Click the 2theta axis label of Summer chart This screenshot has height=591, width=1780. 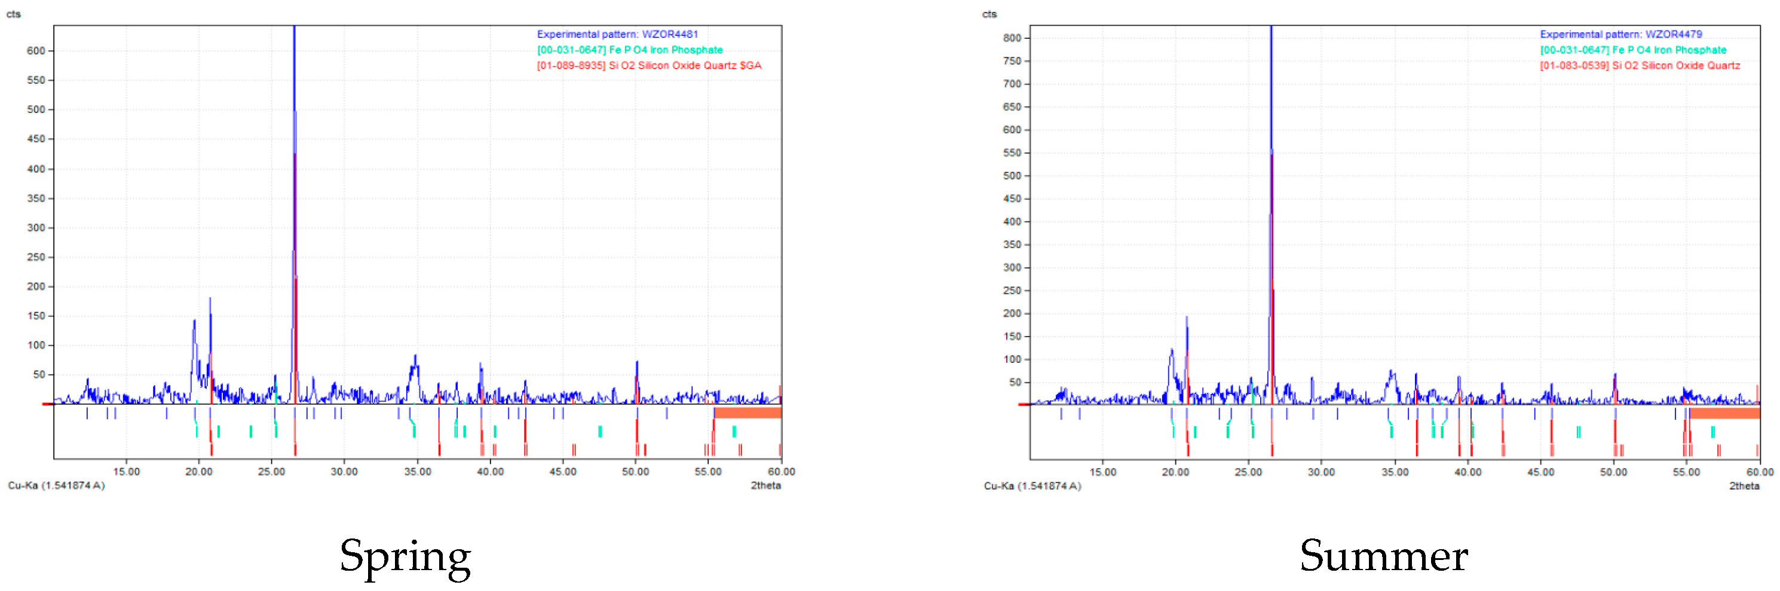pos(1744,486)
